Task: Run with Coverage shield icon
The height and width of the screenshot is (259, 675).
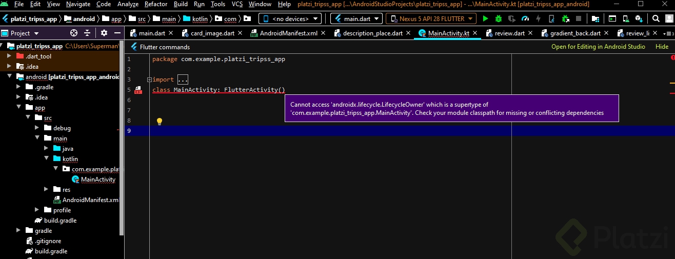Action: click(x=511, y=18)
